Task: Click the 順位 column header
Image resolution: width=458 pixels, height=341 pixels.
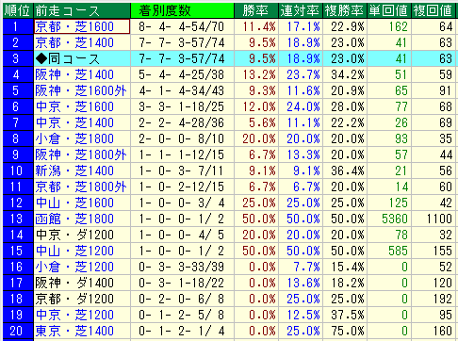Action: tap(18, 10)
